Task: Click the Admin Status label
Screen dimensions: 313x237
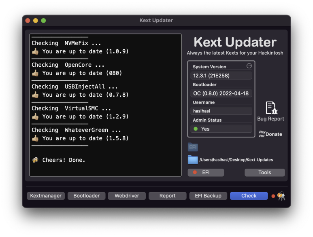Action: 207,120
